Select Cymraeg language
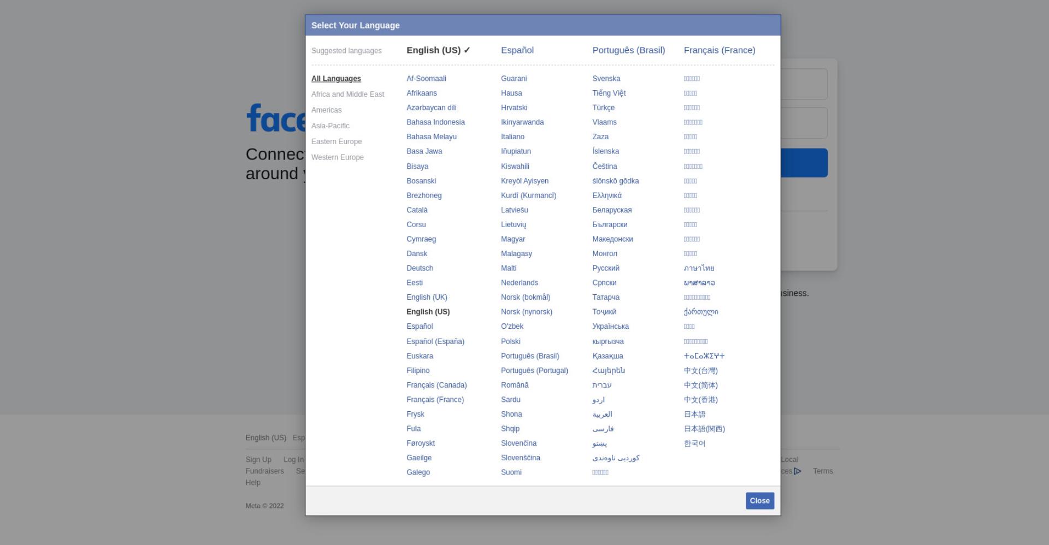 pos(421,239)
